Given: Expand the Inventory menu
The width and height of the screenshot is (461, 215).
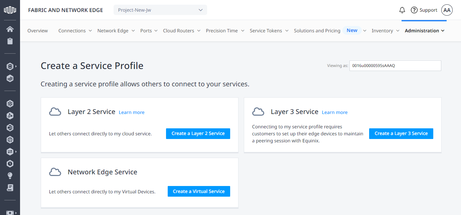Looking at the screenshot, I should [x=386, y=31].
